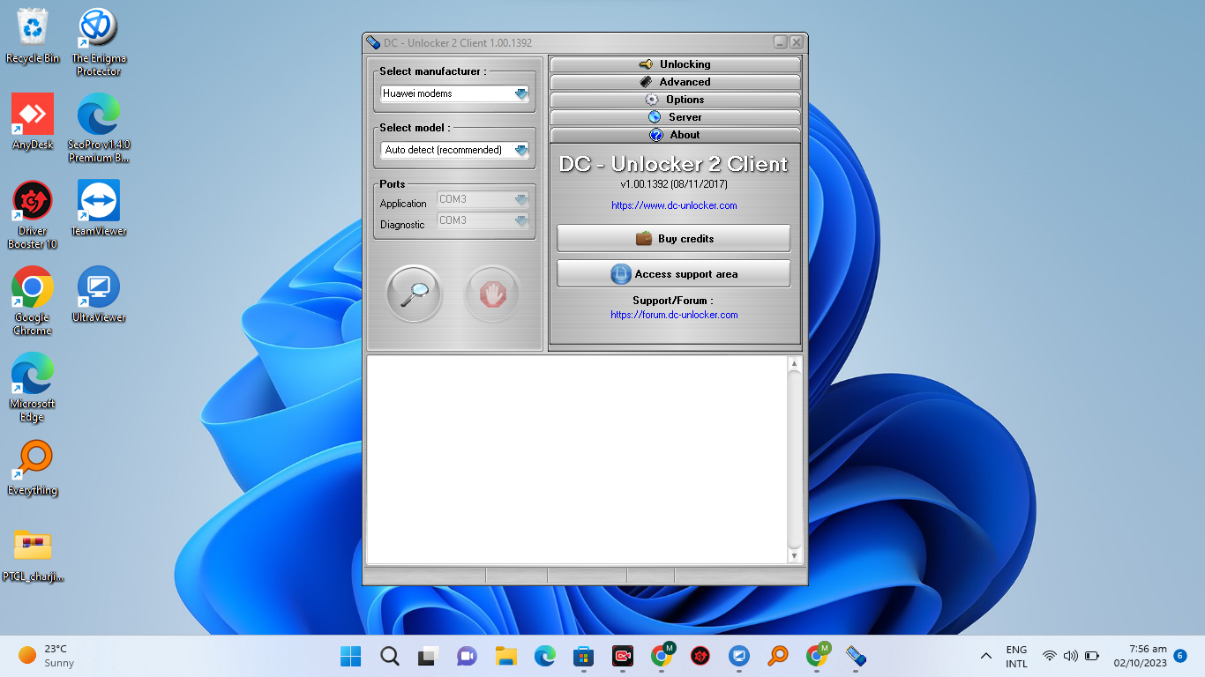Open the Options section
This screenshot has width=1205, height=677.
[675, 100]
